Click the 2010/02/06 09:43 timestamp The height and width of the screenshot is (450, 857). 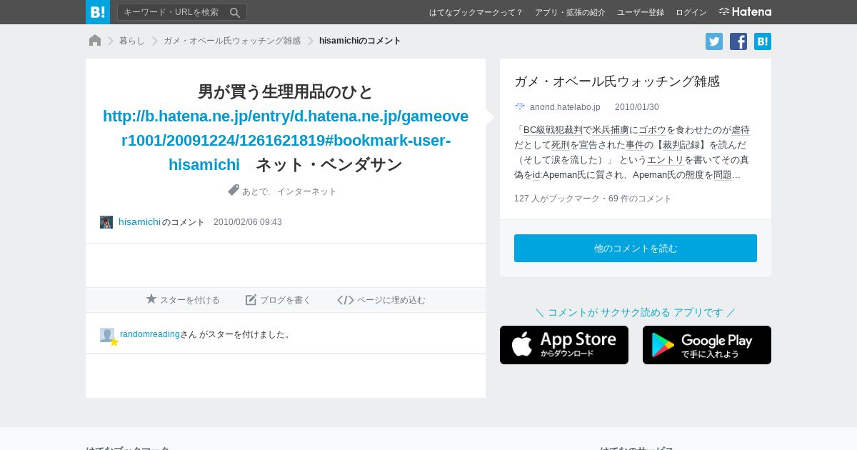248,222
